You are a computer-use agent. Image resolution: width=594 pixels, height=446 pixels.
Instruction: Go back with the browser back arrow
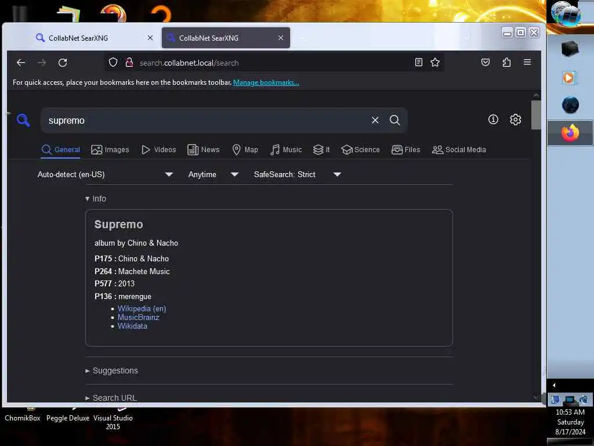point(21,63)
